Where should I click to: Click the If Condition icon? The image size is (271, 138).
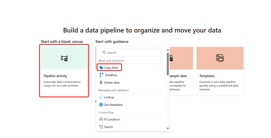pos(101,119)
